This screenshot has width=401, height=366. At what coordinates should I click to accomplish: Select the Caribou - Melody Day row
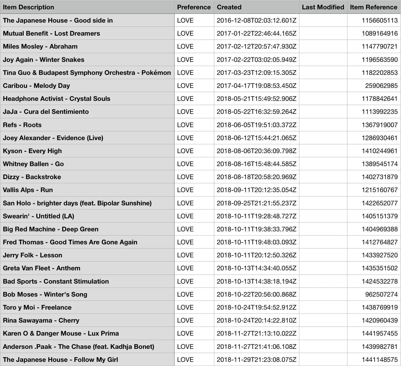tap(200, 86)
